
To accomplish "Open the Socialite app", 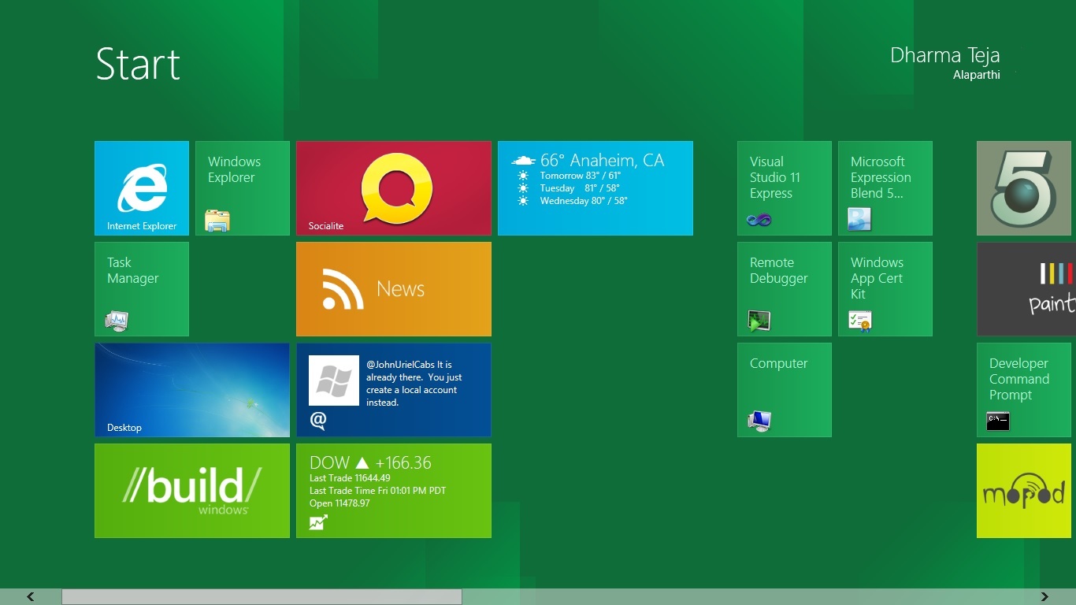I will click(393, 187).
